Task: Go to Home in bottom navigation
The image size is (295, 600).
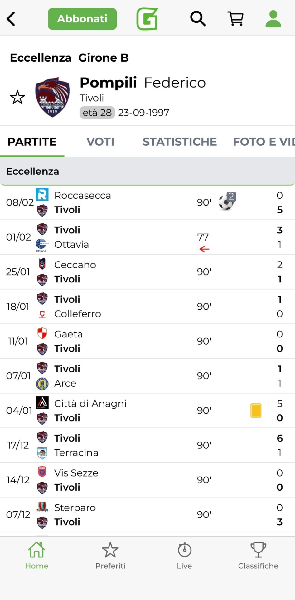Action: pos(37,556)
